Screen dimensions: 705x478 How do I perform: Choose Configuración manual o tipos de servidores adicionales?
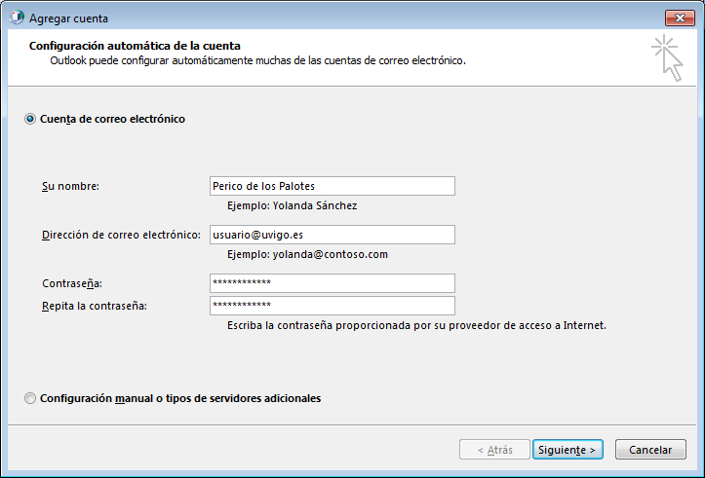[x=30, y=398]
